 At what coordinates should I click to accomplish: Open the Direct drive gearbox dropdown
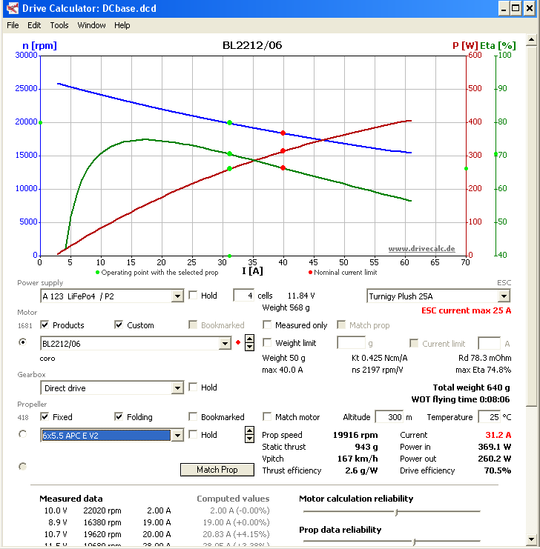[x=177, y=388]
